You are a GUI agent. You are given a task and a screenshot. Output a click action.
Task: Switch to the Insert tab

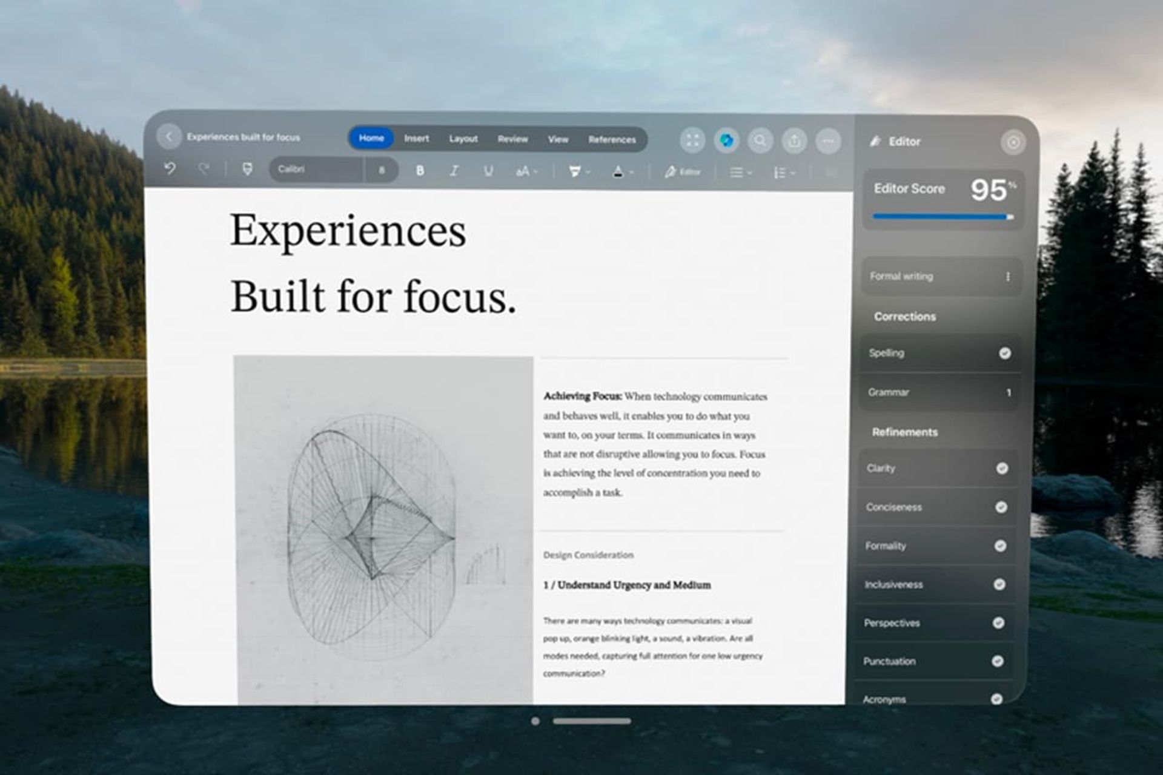click(x=416, y=139)
